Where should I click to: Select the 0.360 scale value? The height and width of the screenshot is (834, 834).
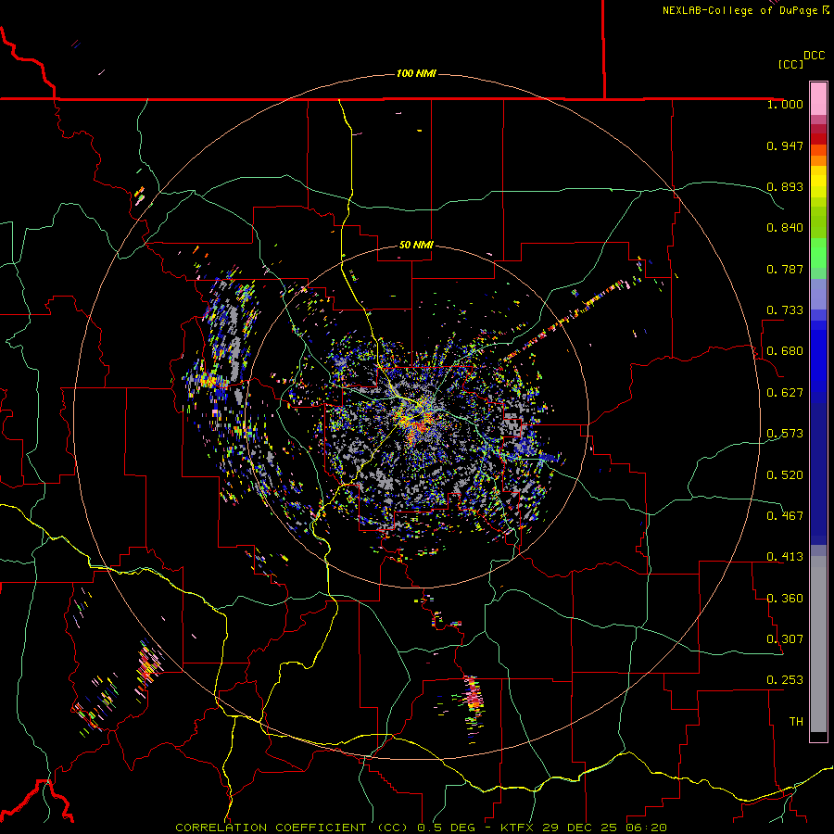tap(785, 599)
